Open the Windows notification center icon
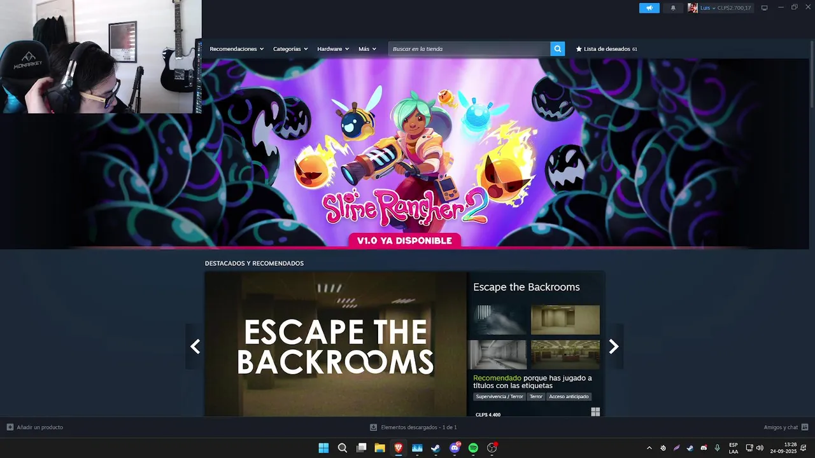 click(804, 448)
